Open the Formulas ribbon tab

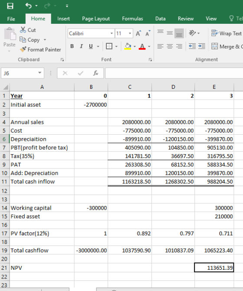coord(132,19)
